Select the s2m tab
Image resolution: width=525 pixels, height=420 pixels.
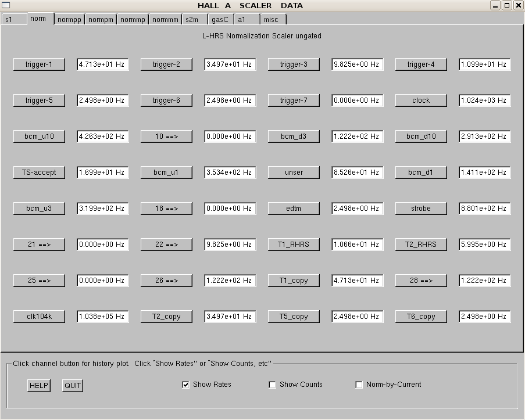point(195,19)
